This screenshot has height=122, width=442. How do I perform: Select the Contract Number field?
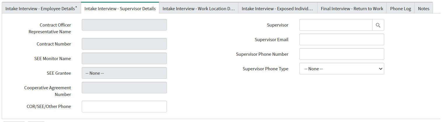124,44
